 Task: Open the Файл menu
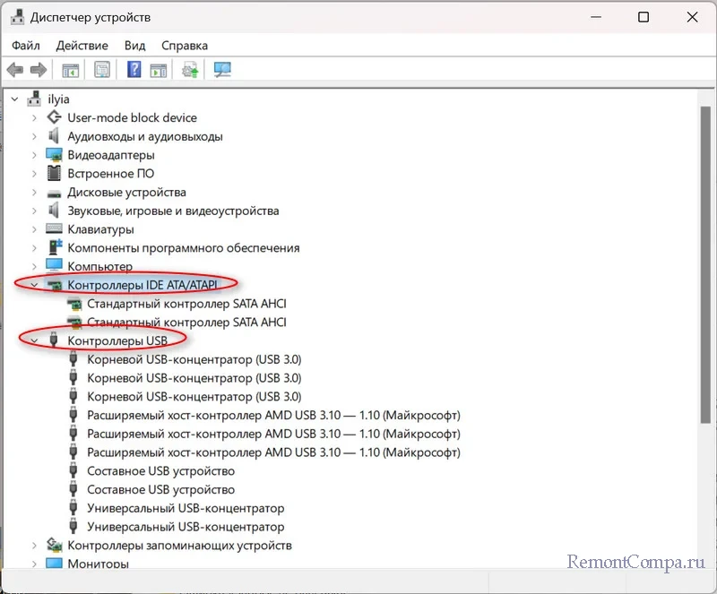coord(26,45)
